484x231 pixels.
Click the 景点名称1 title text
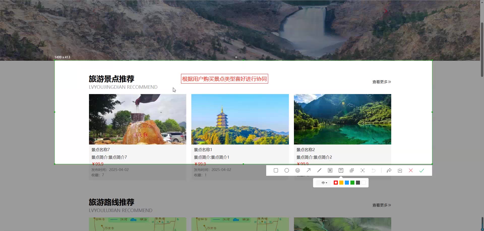pos(203,150)
